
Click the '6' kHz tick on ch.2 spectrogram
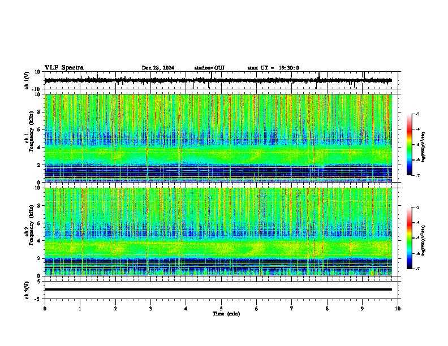coord(39,223)
